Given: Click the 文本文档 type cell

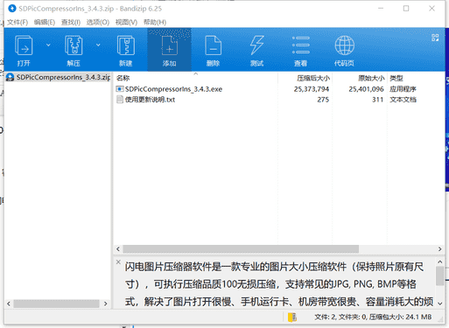Looking at the screenshot, I should (403, 100).
